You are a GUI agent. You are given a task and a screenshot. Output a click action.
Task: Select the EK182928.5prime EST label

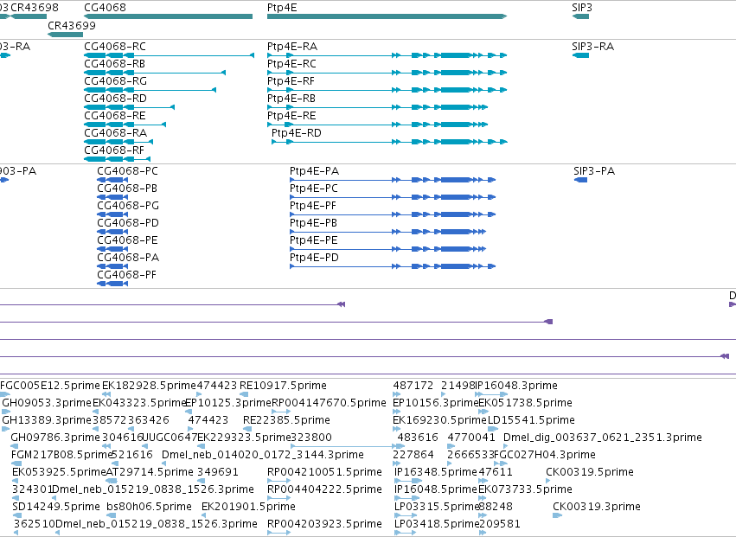tap(149, 386)
